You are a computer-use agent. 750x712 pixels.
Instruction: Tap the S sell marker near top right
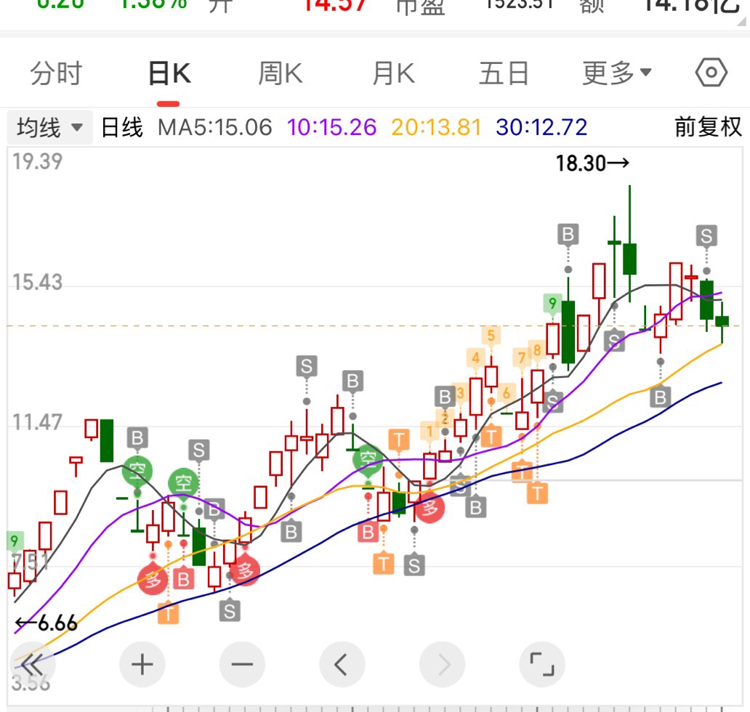[x=706, y=235]
